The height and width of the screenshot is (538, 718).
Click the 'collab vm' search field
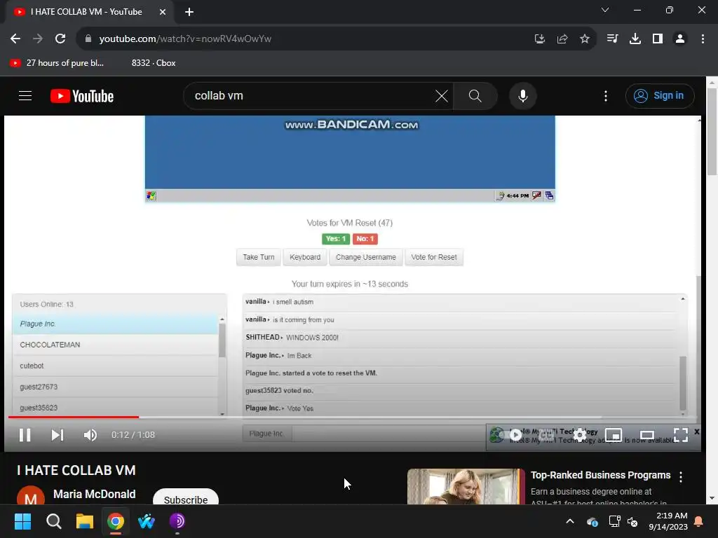click(x=311, y=96)
